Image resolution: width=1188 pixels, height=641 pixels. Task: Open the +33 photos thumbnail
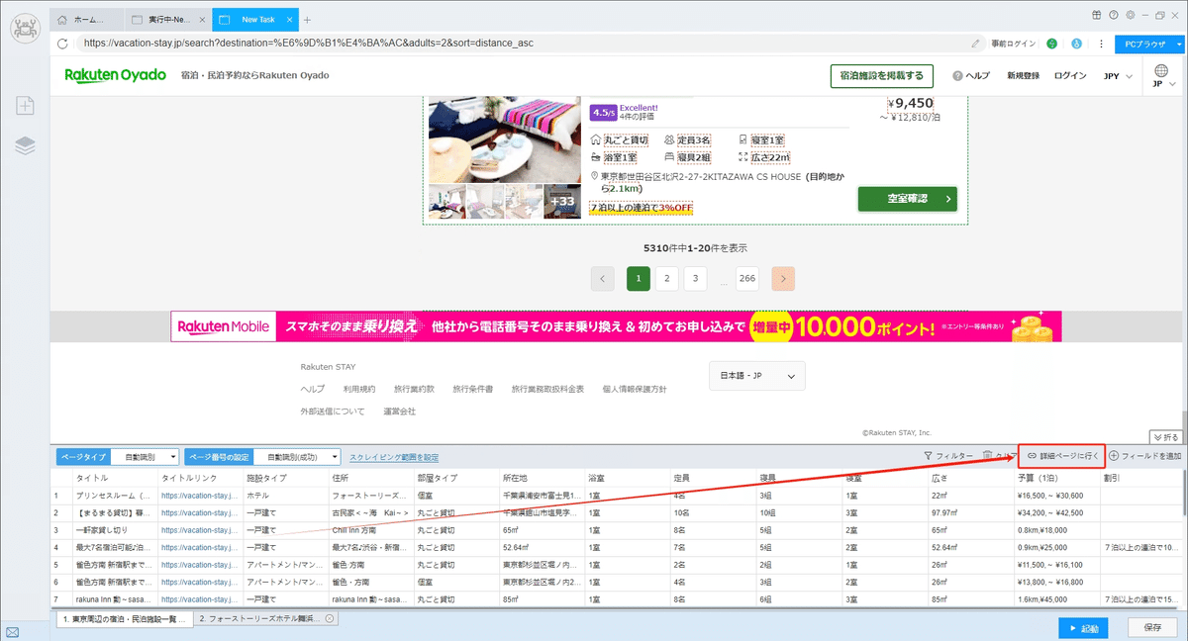click(561, 201)
